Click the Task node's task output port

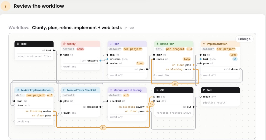(x=54, y=50)
